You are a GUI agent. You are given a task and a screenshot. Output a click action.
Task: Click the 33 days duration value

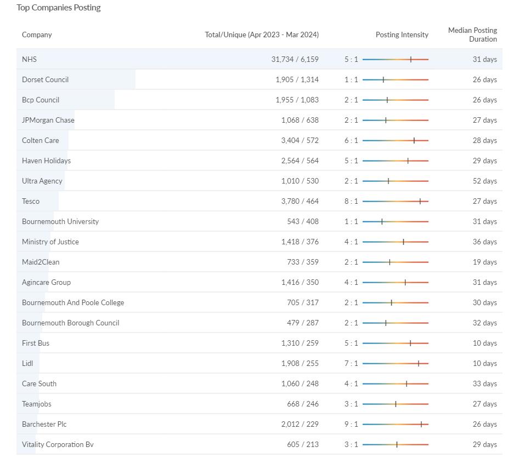484,383
